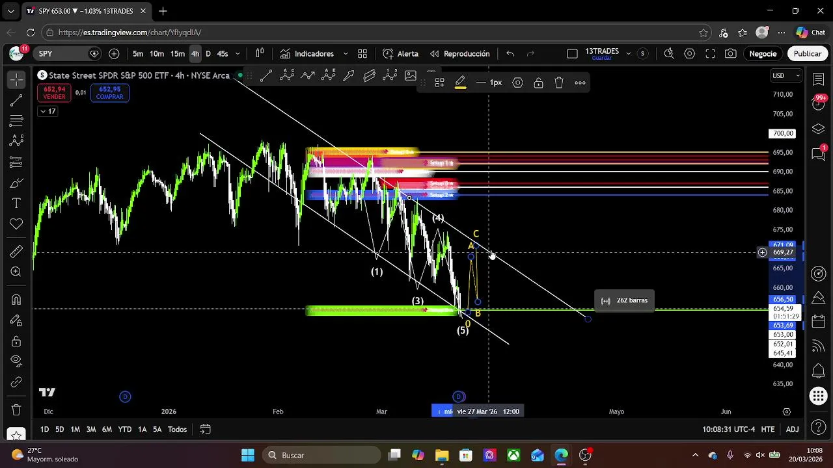This screenshot has width=833, height=468.
Task: Open the Indicadores panel
Action: coord(307,54)
